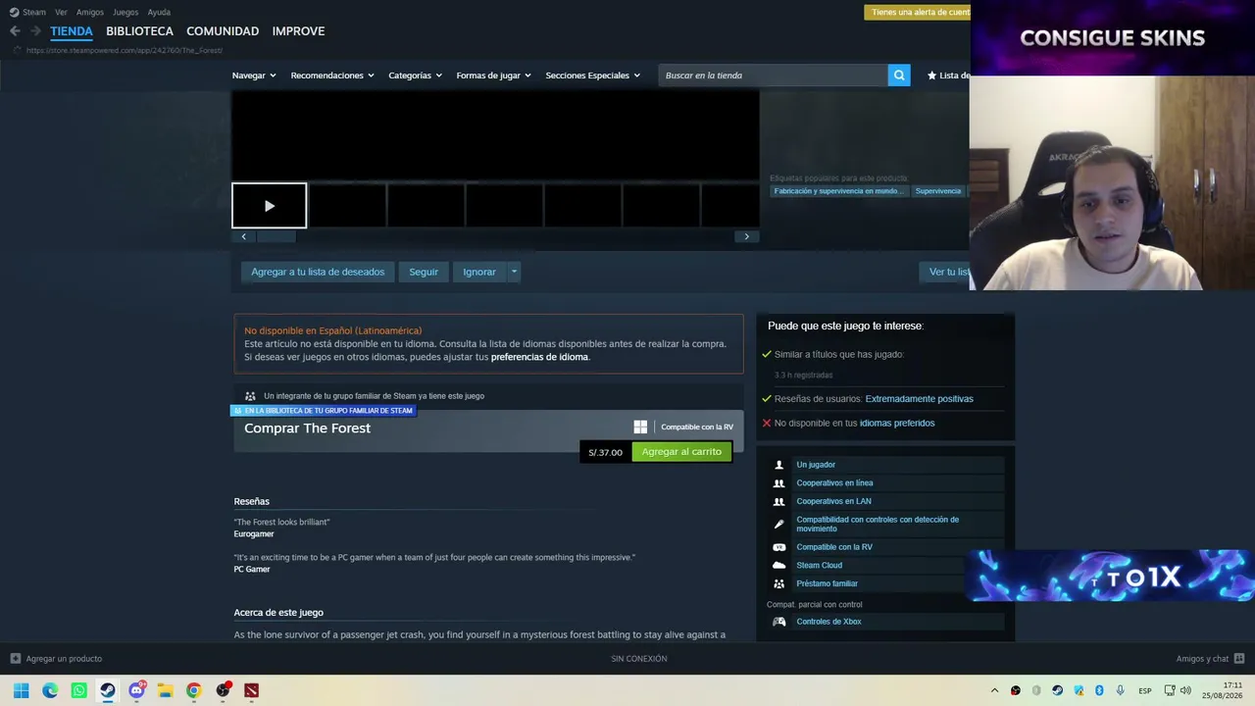Click the volume speaker tray icon

[1185, 690]
